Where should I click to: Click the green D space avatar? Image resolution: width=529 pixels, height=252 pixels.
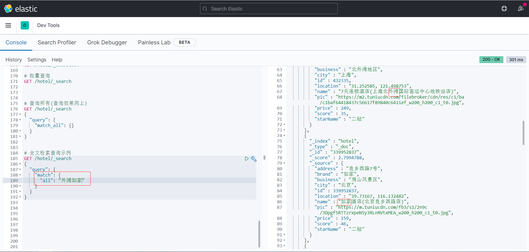click(25, 25)
